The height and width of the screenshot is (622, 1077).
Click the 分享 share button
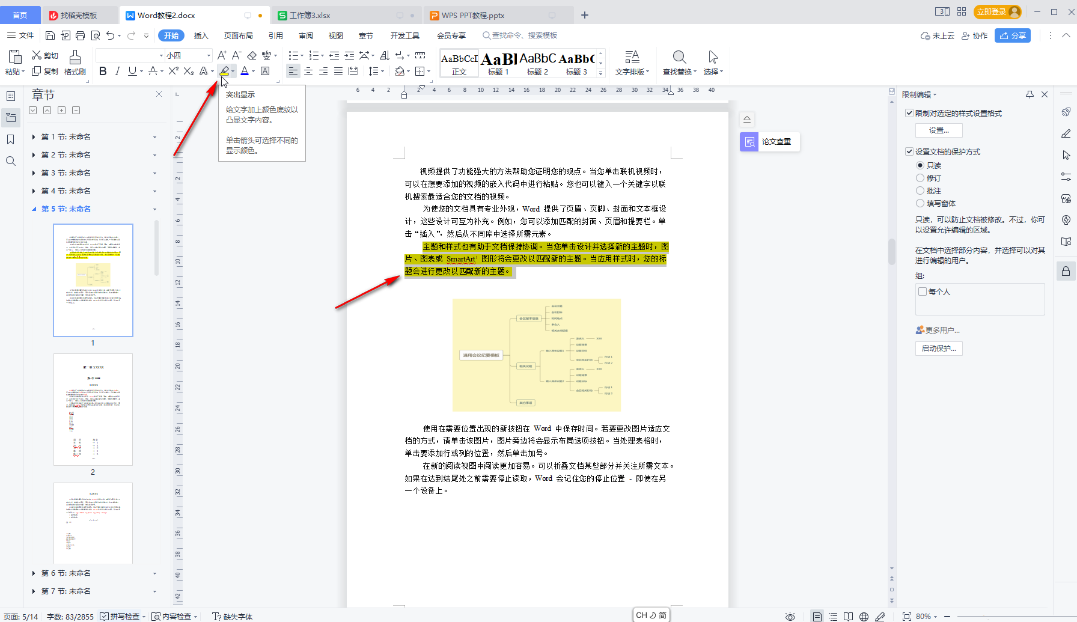(1013, 35)
